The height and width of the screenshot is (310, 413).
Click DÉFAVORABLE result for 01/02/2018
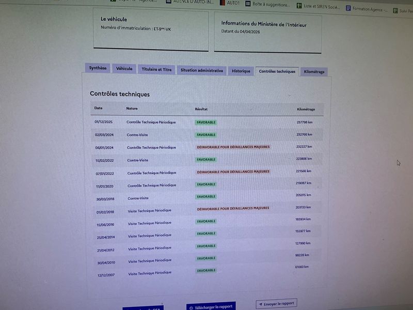pos(233,209)
